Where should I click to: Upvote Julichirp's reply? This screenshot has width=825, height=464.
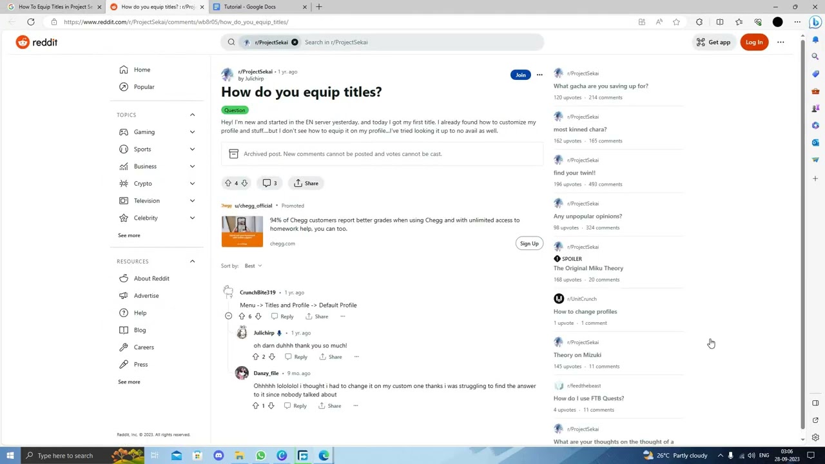(256, 357)
